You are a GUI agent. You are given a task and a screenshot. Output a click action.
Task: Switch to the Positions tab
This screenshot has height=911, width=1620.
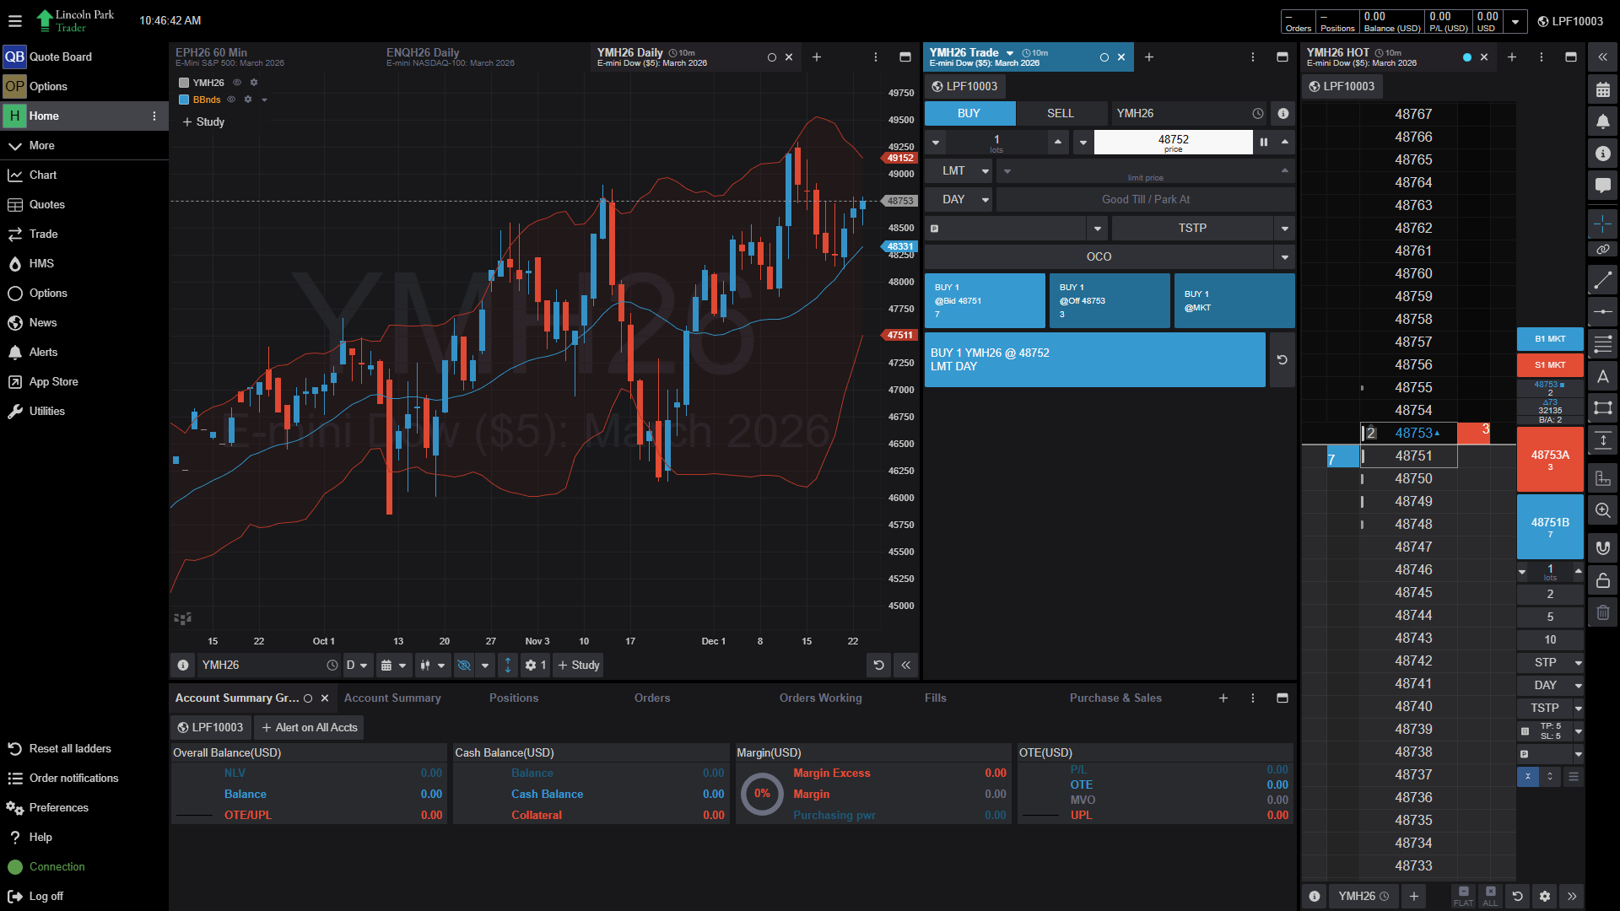[x=513, y=698]
